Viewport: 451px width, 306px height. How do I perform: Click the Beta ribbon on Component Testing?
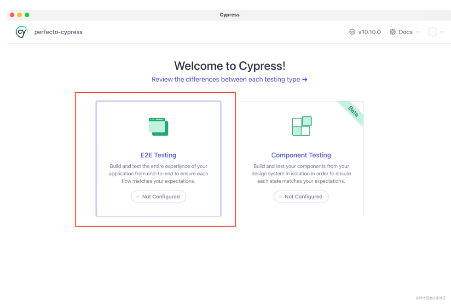point(353,112)
